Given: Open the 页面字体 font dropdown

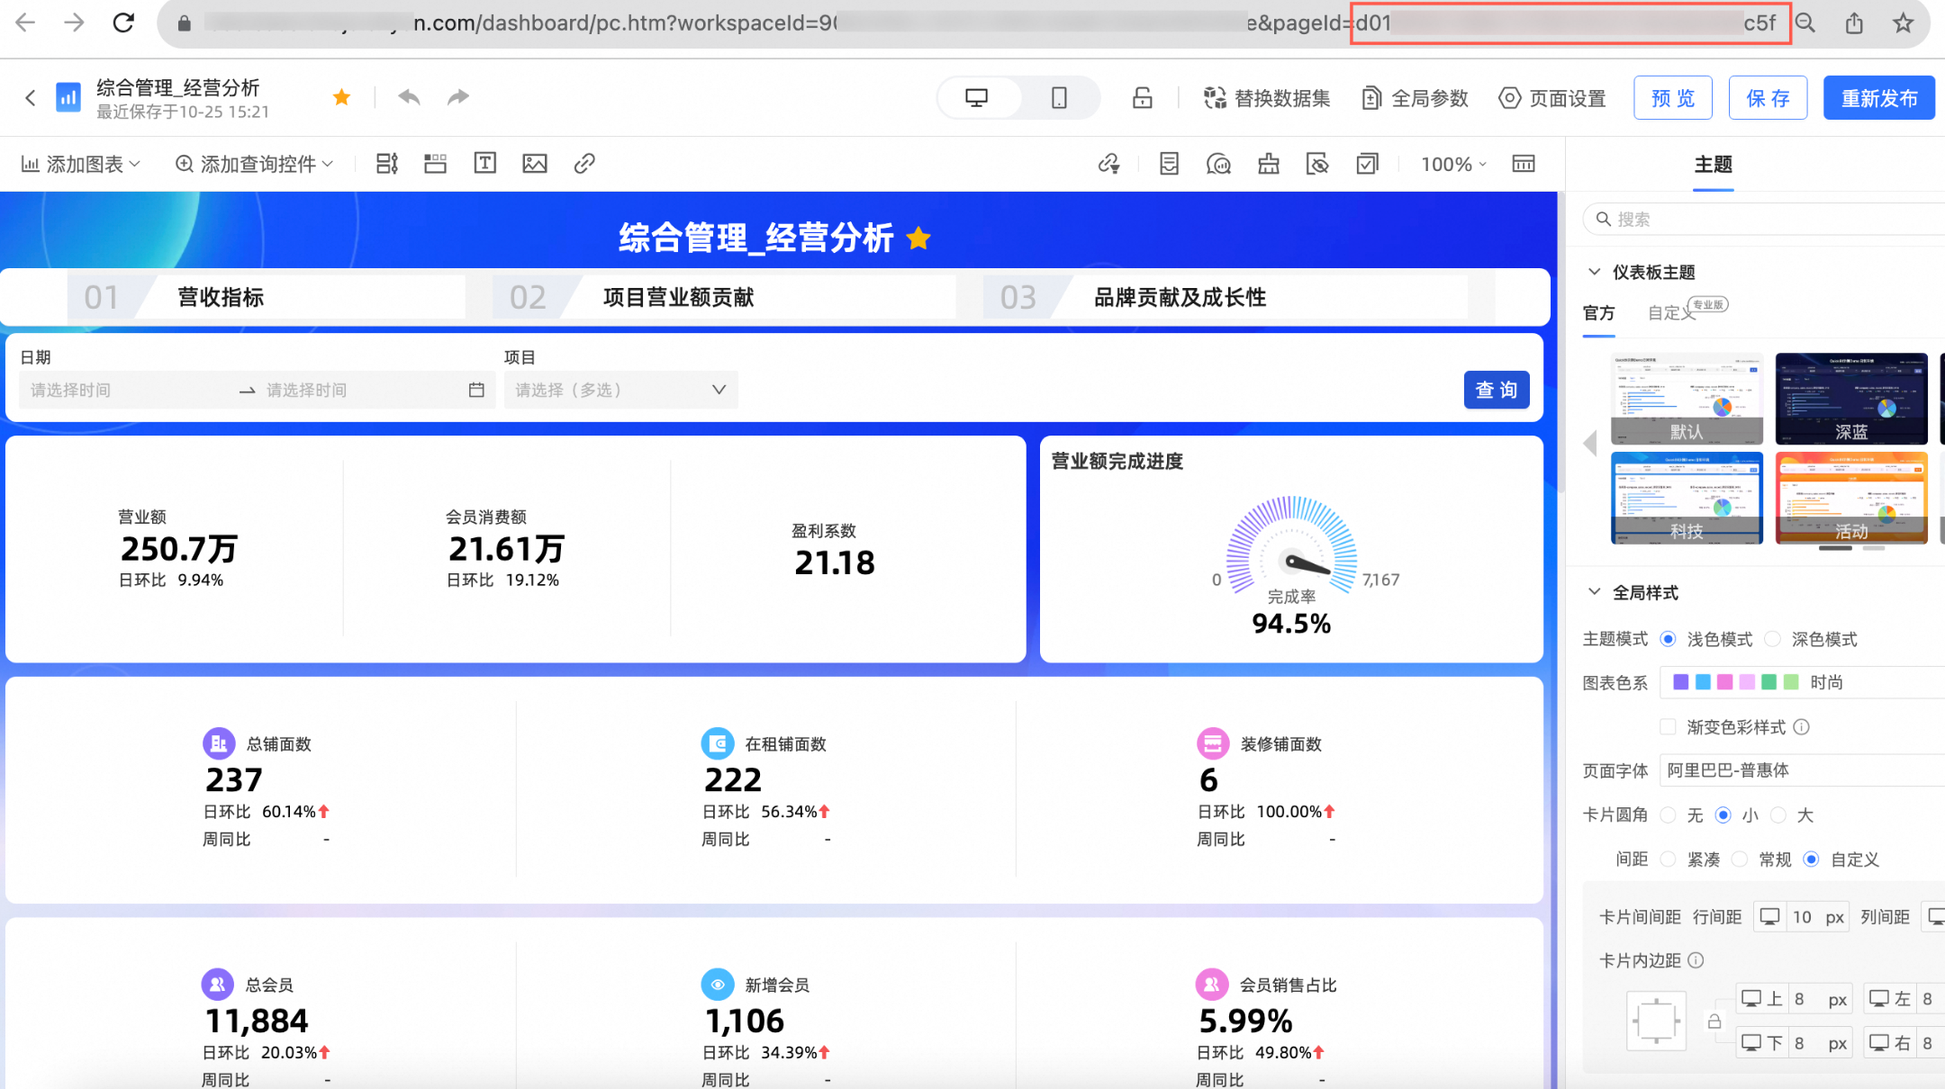Looking at the screenshot, I should pyautogui.click(x=1801, y=770).
